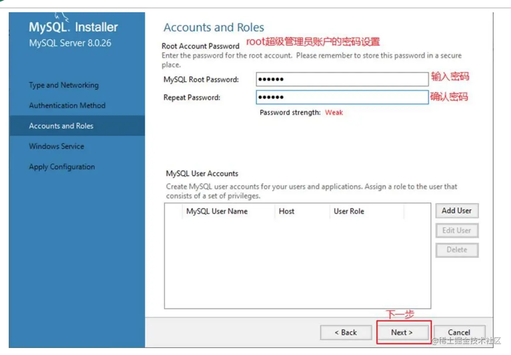Open the Authentication Method step
Screen dimensions: 511x355
[67, 106]
